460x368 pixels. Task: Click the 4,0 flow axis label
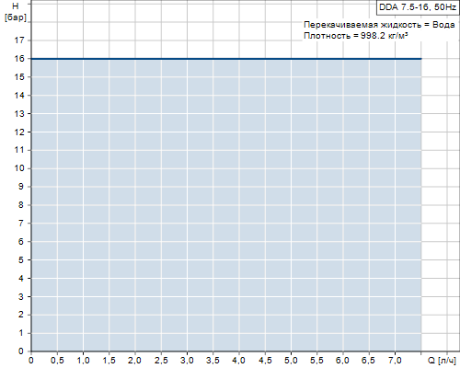239,360
